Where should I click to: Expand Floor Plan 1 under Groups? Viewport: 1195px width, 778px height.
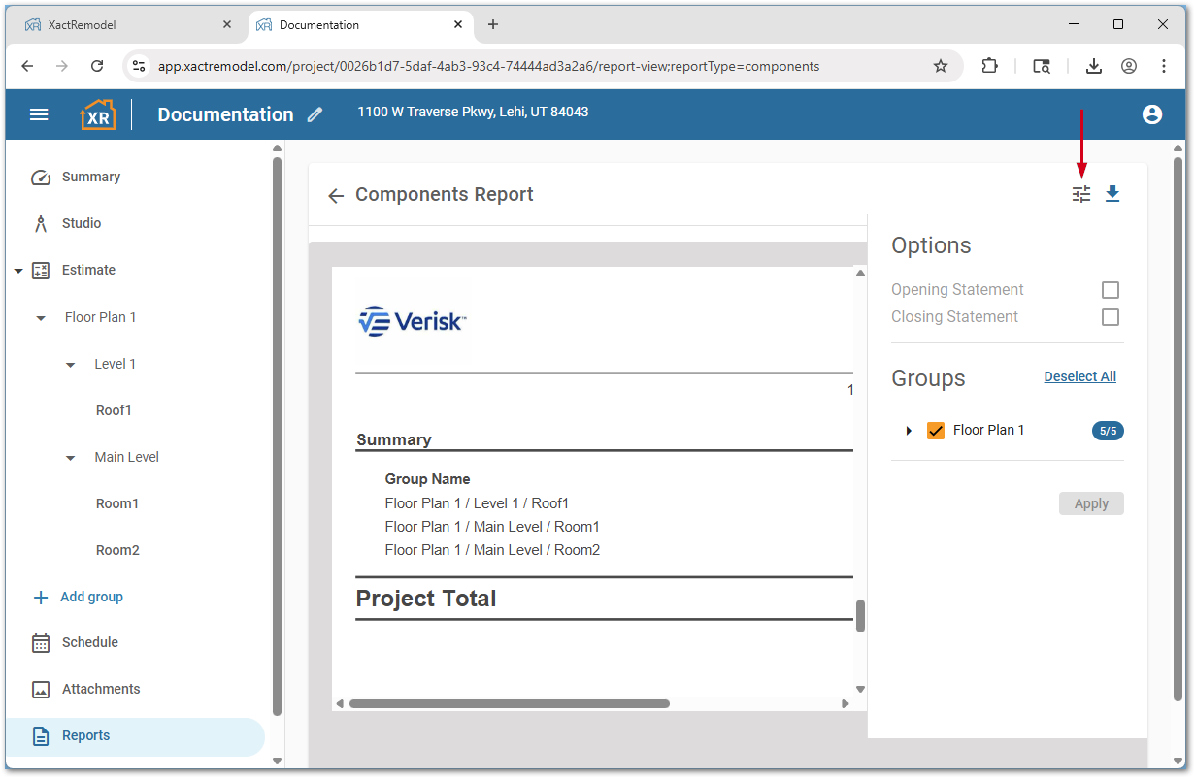pyautogui.click(x=908, y=430)
